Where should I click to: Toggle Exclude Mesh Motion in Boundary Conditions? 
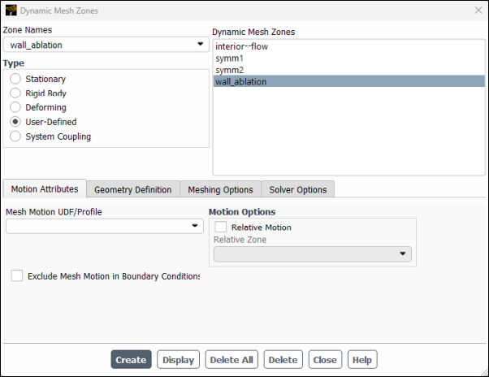pos(17,276)
